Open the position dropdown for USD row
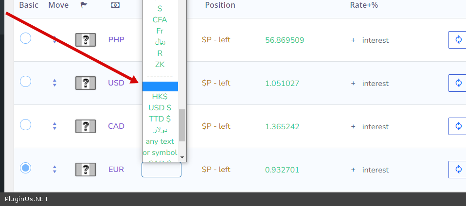 point(216,83)
